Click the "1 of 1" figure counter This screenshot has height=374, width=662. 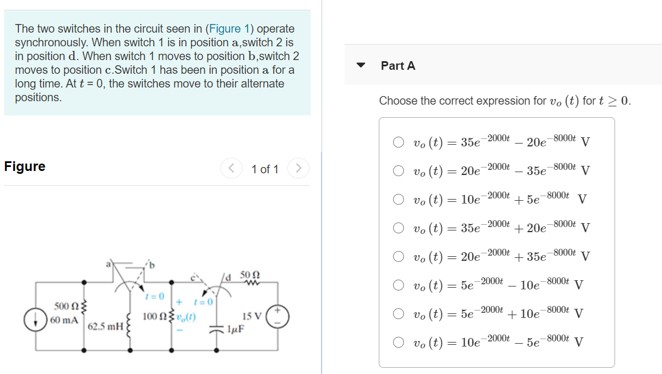265,169
